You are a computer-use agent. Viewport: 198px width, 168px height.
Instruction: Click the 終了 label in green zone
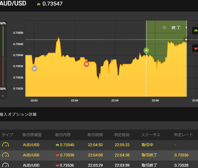[x=176, y=28]
